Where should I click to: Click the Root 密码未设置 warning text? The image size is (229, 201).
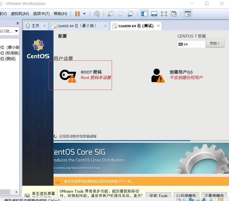point(96,78)
